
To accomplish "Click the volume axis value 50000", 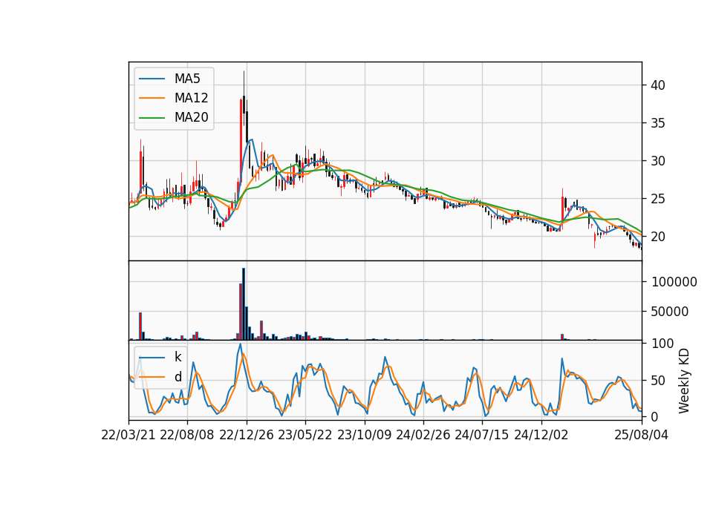I will 670,312.
